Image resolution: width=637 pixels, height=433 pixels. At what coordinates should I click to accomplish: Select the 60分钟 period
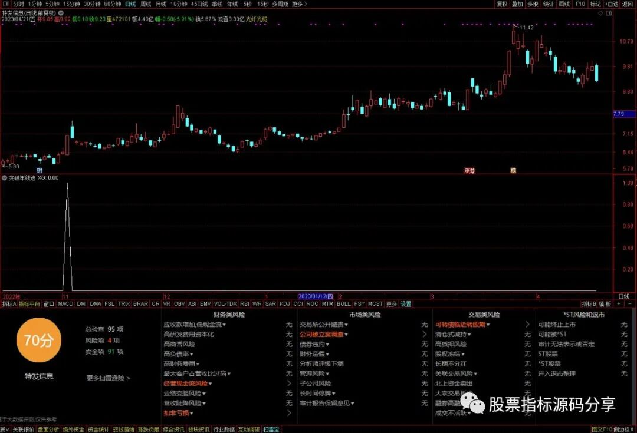click(x=113, y=4)
